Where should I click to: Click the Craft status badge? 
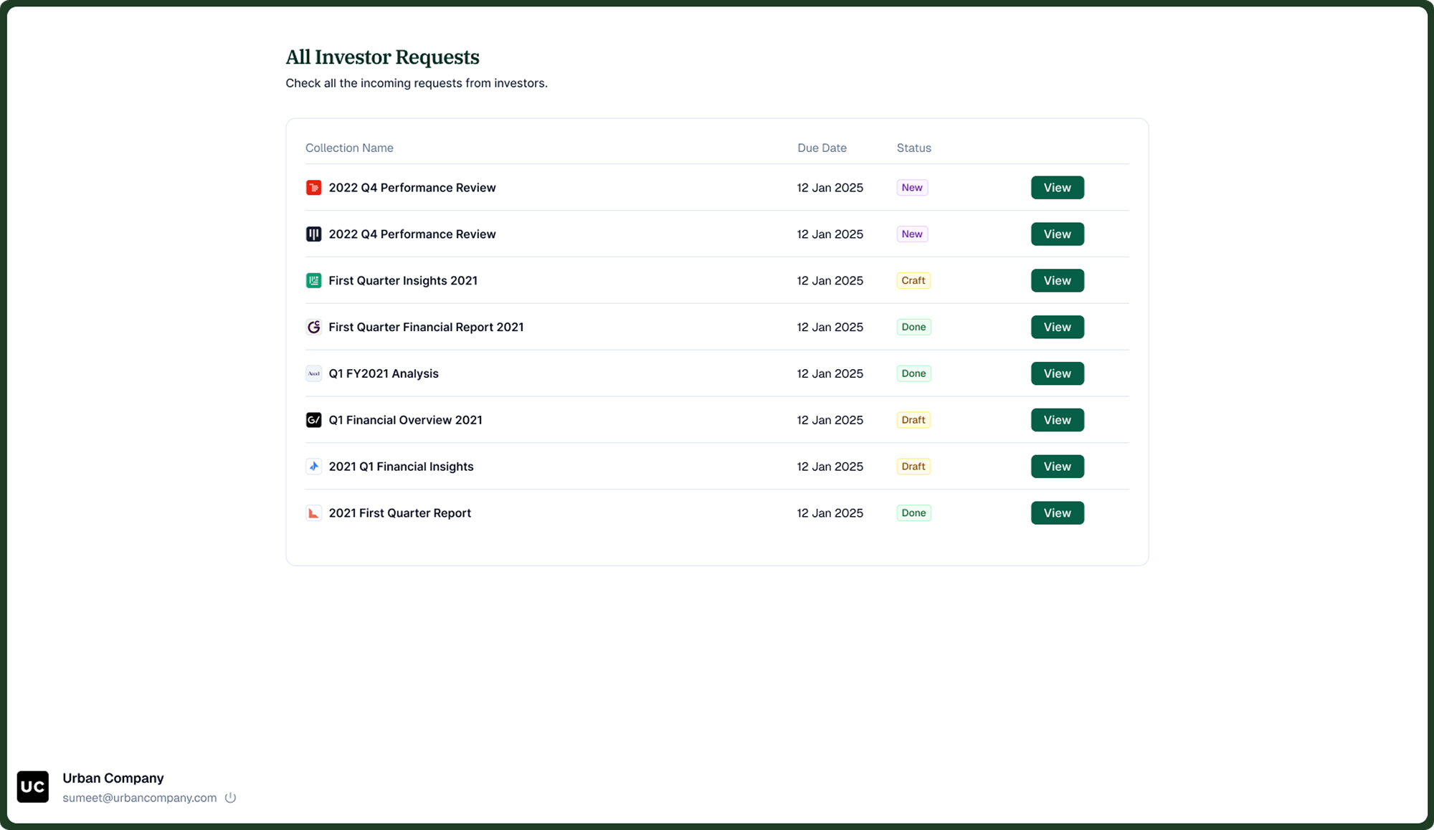coord(913,281)
